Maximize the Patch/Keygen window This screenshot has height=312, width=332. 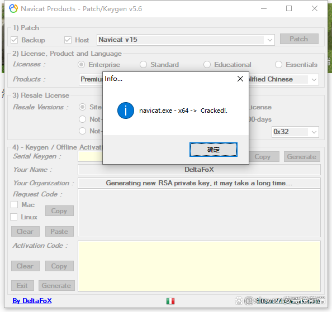[289, 9]
